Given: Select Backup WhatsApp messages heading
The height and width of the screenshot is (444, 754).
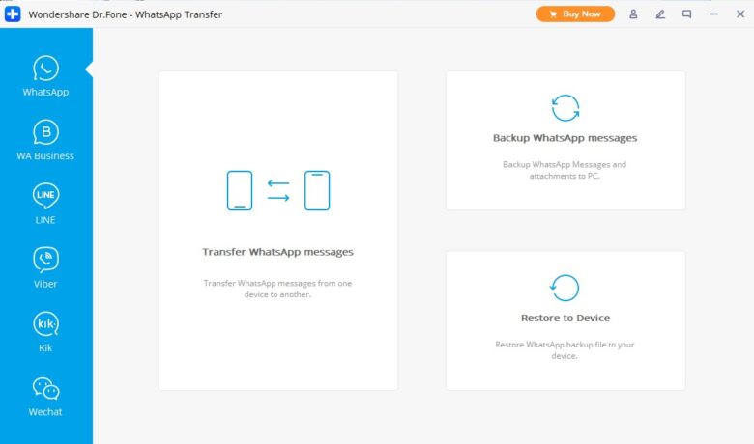Looking at the screenshot, I should coord(565,138).
